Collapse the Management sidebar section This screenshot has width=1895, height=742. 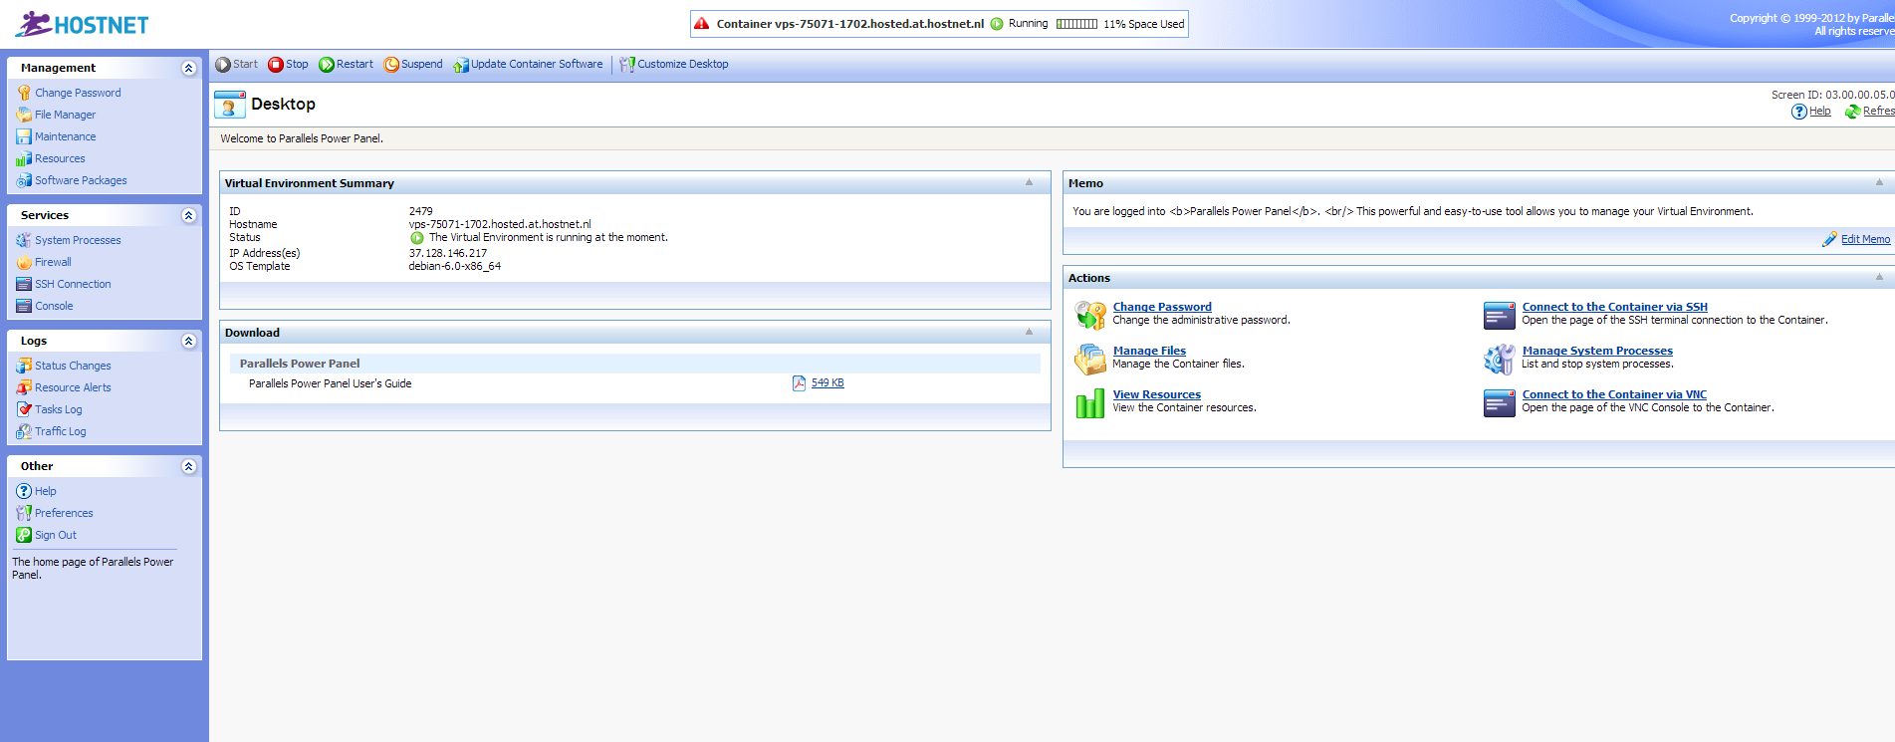(x=188, y=68)
